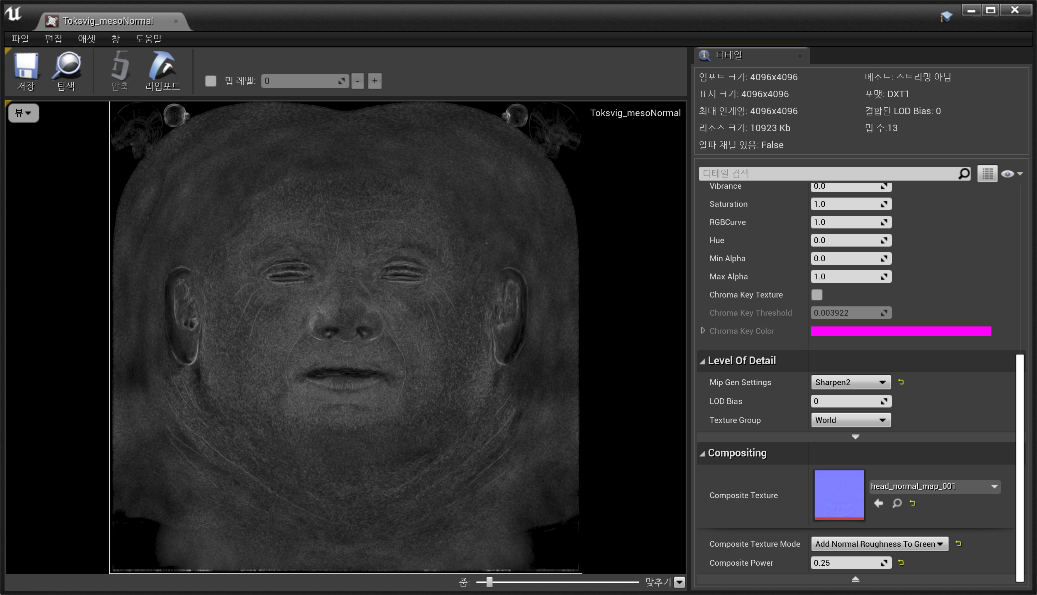This screenshot has height=595, width=1037.
Task: Minimize the editor window
Action: pos(971,10)
